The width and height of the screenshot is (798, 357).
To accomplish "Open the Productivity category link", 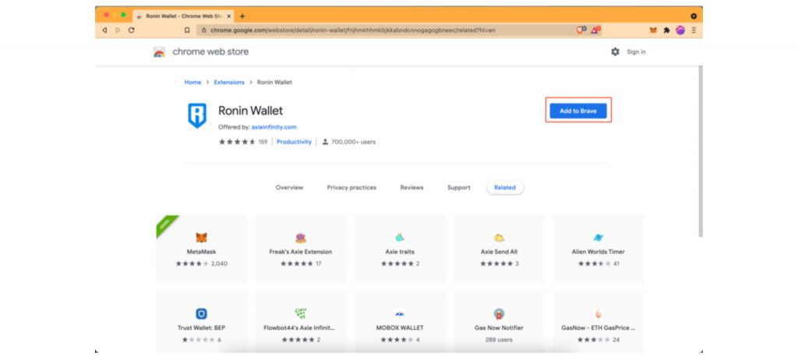I will tap(294, 142).
